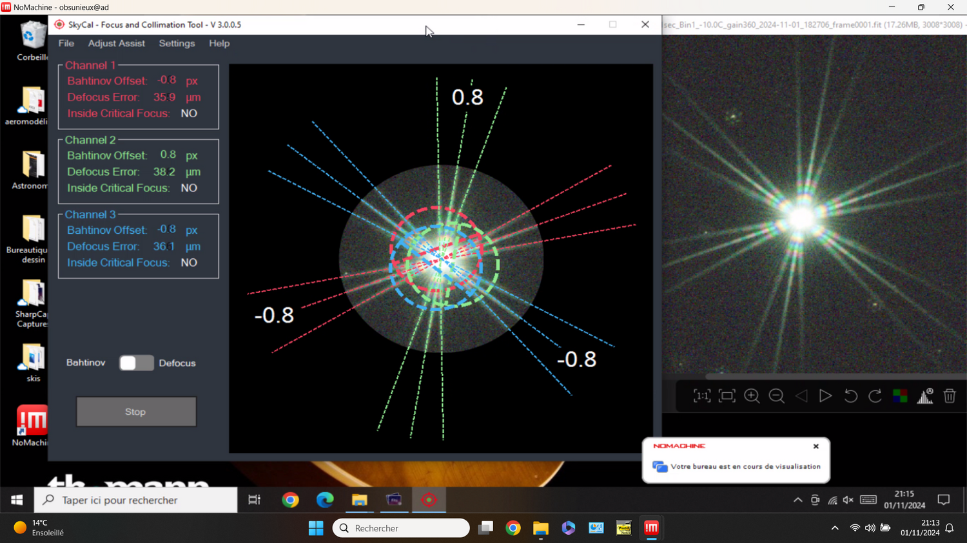Zoom out with the magnifier minus icon
Image resolution: width=967 pixels, height=543 pixels.
point(777,396)
